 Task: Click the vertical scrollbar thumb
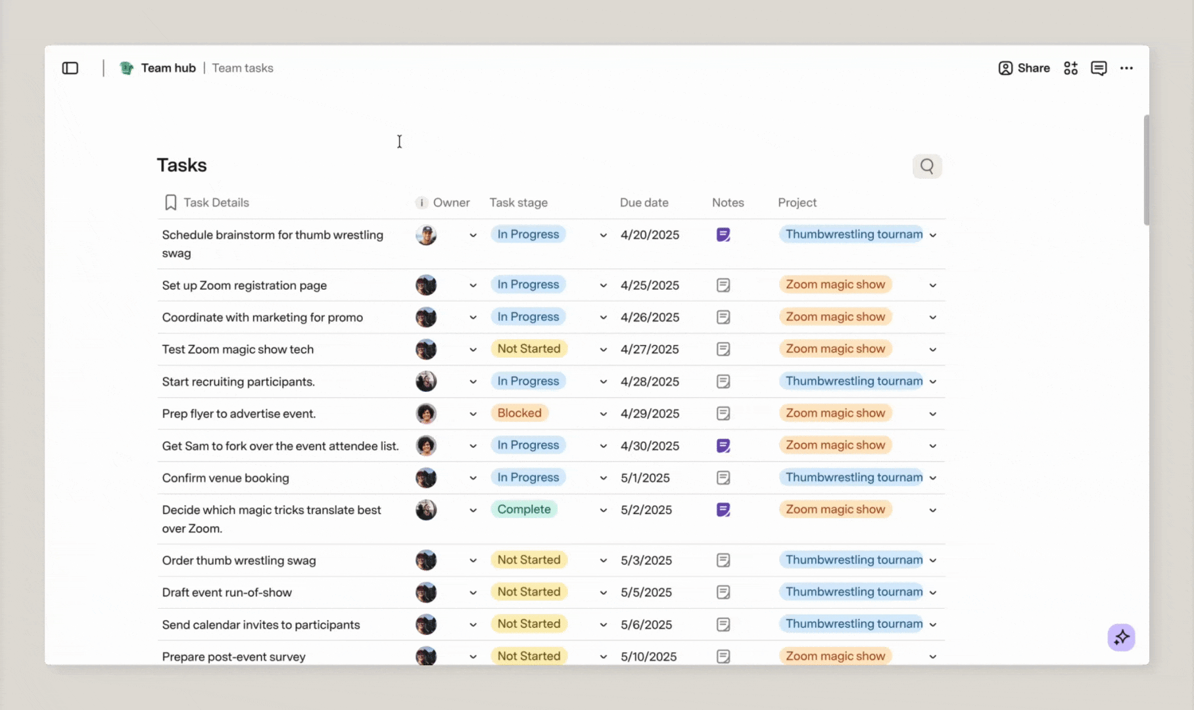[x=1147, y=170]
